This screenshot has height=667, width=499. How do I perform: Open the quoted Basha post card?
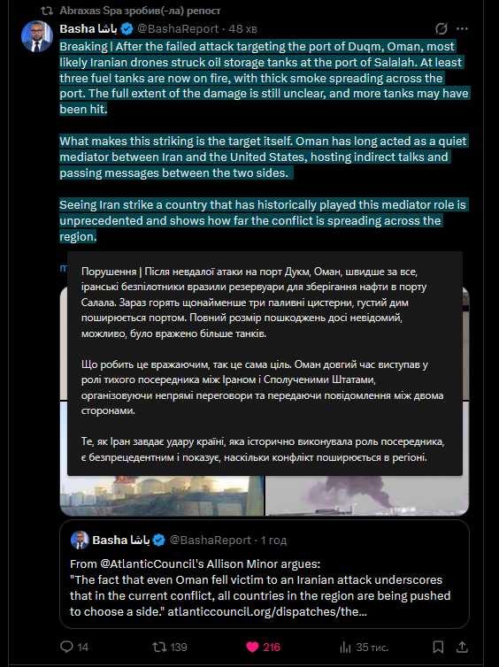pos(265,574)
